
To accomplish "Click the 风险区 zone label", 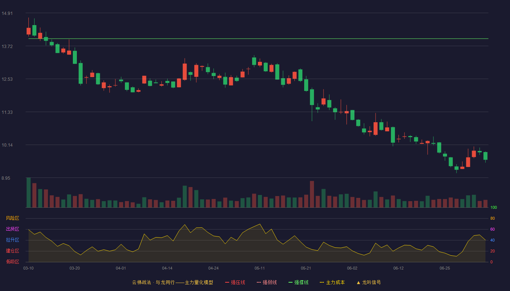I will pyautogui.click(x=12, y=218).
